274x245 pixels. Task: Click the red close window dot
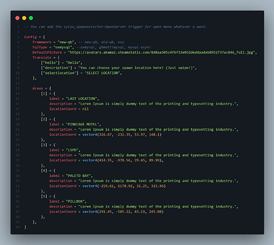pos(18,18)
